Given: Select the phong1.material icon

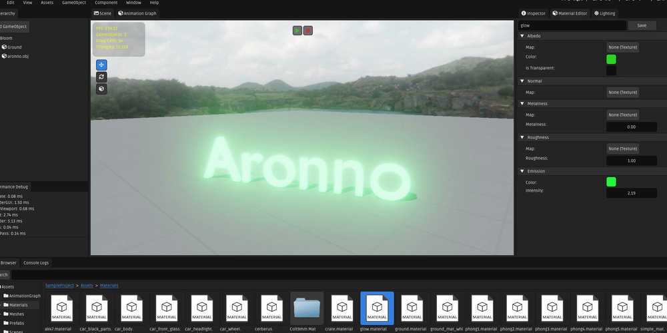Looking at the screenshot, I should [x=482, y=308].
